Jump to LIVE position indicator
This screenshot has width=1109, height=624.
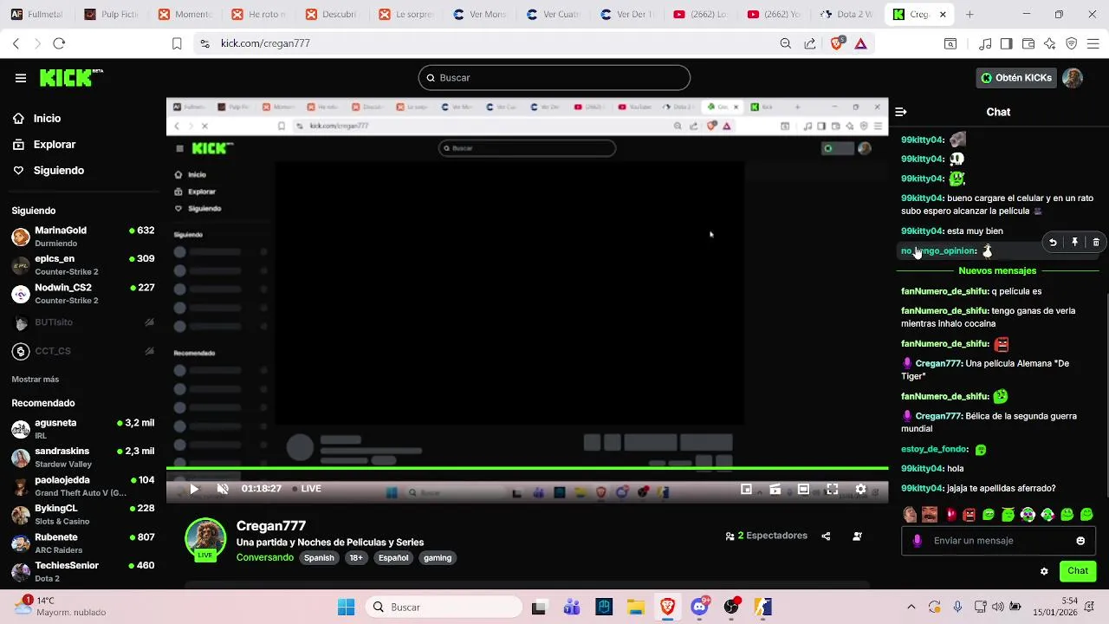307,489
